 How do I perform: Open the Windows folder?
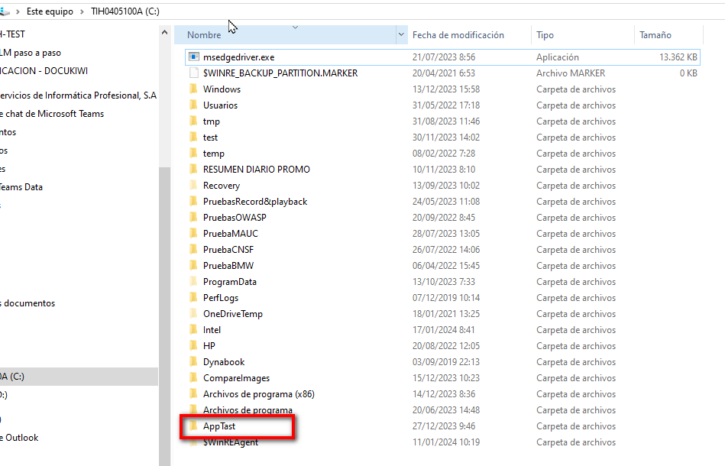tap(222, 89)
